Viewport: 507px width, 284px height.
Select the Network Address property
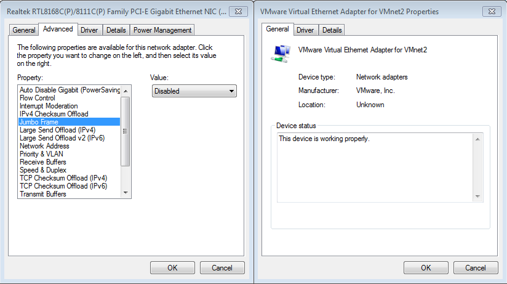coord(70,146)
